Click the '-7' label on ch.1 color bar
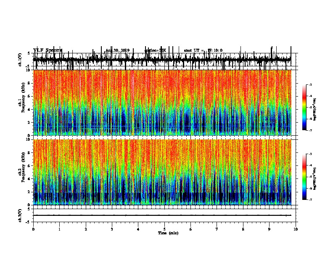Image resolution: width=333 pixels, height=257 pixels. tap(310, 130)
